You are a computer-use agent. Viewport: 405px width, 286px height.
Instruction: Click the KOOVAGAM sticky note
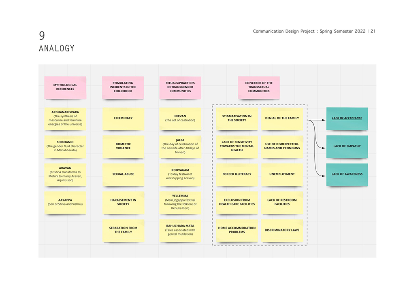point(180,174)
